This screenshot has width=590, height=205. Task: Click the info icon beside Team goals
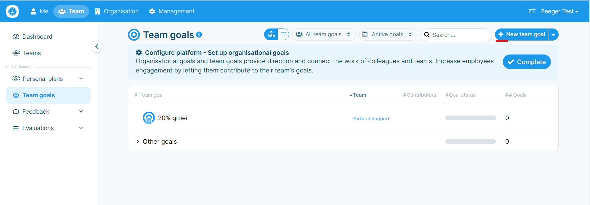[x=199, y=35]
